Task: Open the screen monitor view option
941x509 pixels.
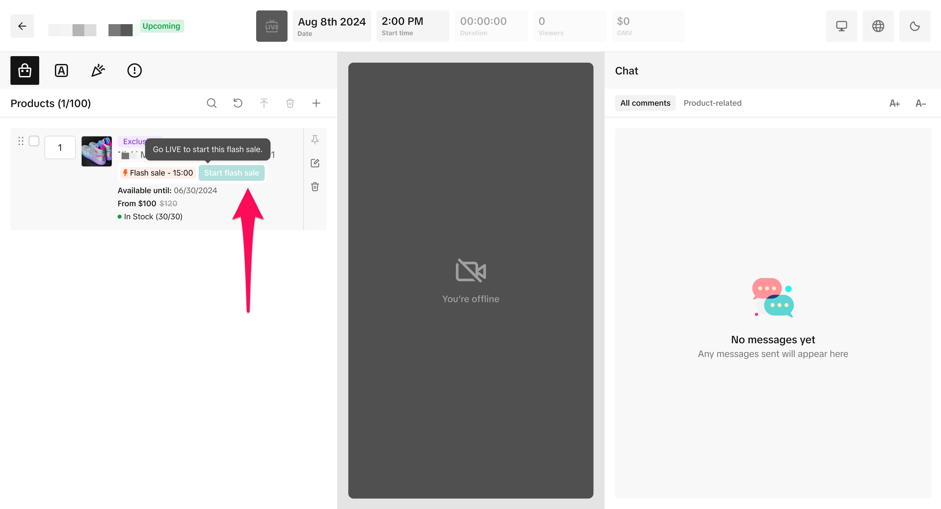Action: tap(842, 26)
